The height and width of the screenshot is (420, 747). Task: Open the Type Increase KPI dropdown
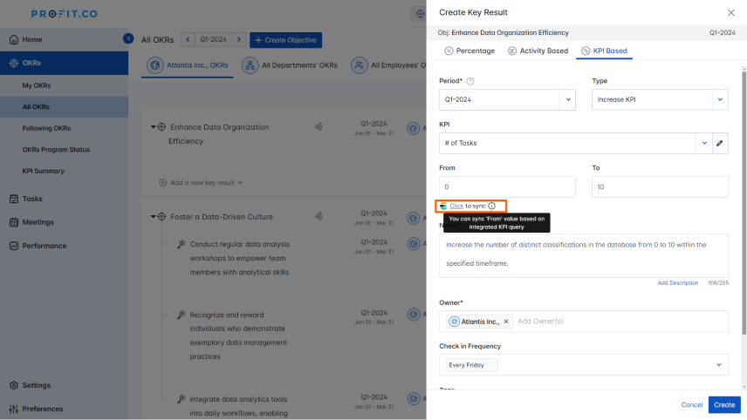(x=660, y=100)
